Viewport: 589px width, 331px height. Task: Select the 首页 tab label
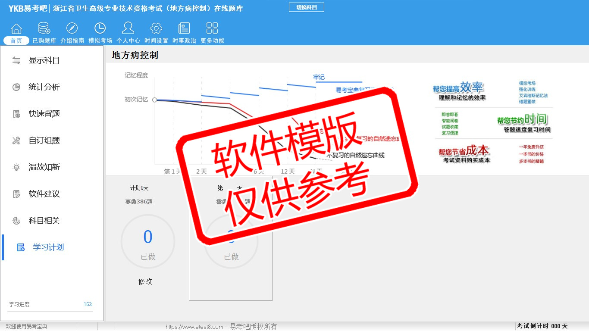click(16, 41)
